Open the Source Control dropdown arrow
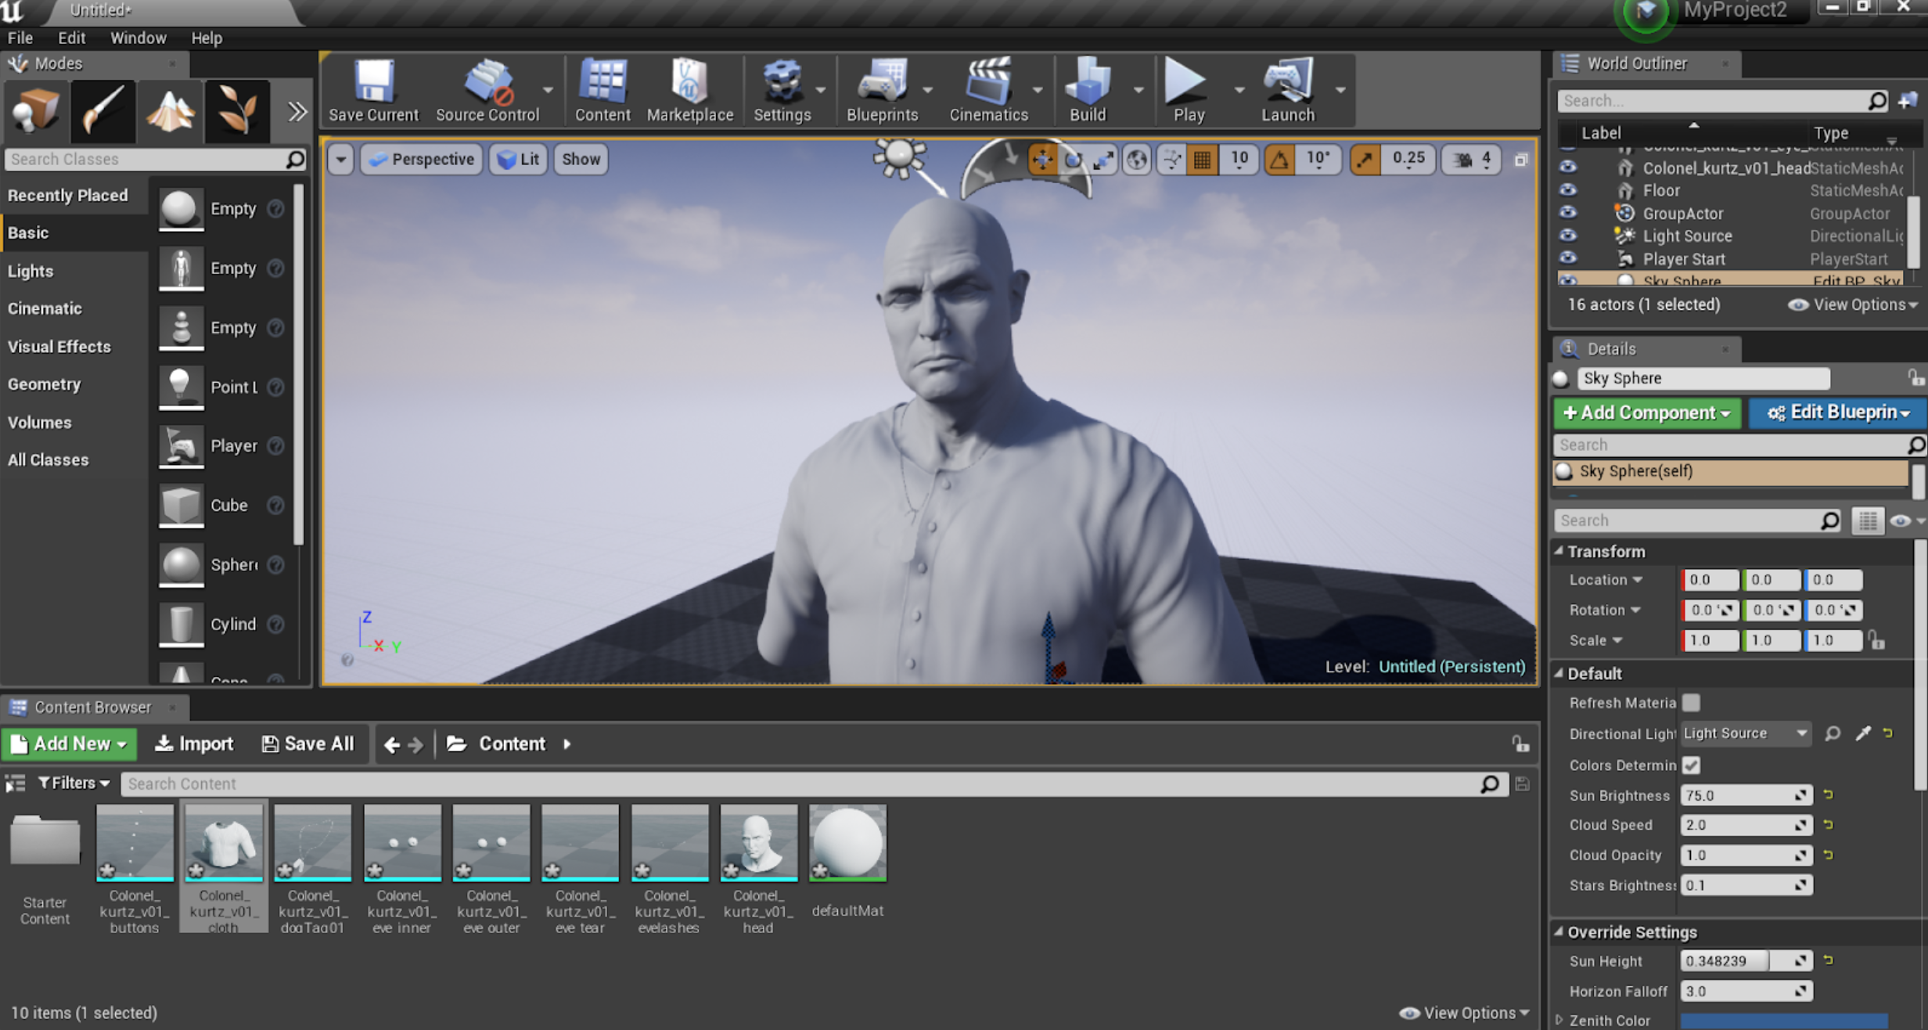Viewport: 1928px width, 1030px height. pyautogui.click(x=548, y=90)
